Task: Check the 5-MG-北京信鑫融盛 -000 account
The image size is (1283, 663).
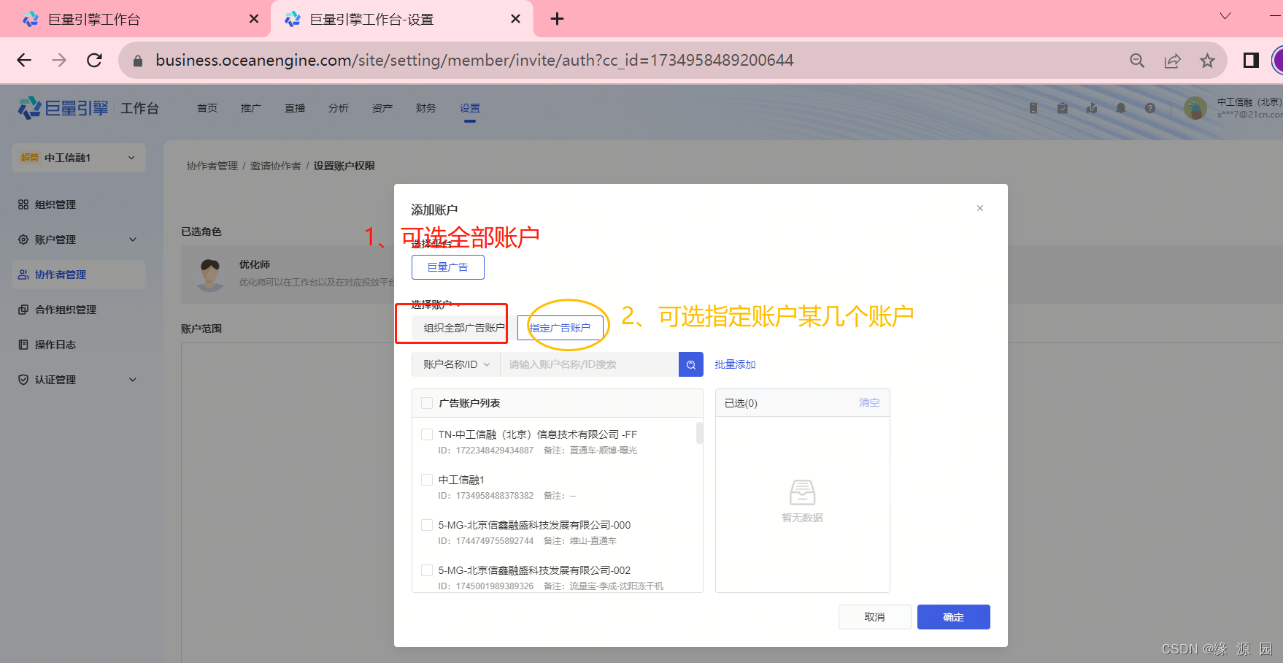Action: click(427, 525)
